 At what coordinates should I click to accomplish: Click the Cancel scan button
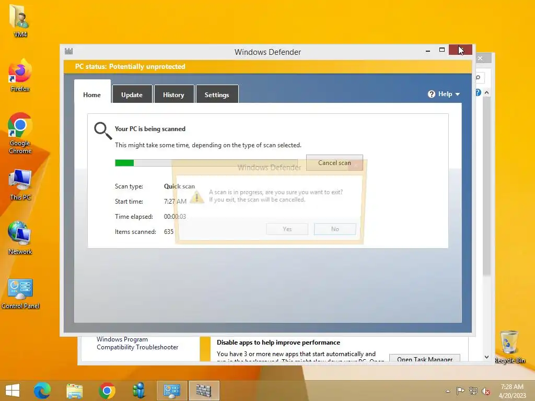(x=334, y=163)
